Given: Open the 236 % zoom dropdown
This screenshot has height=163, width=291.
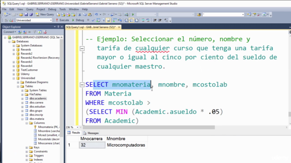Looking at the screenshot, I should [77, 127].
